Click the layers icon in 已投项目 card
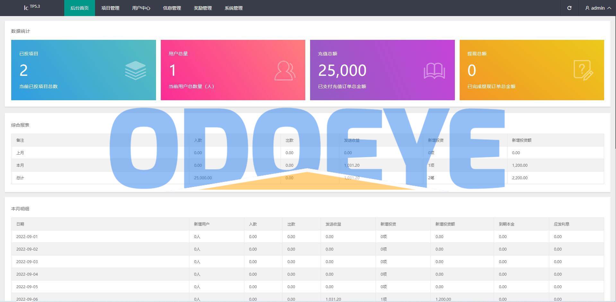Viewport: 616px width, 302px height. (x=135, y=70)
